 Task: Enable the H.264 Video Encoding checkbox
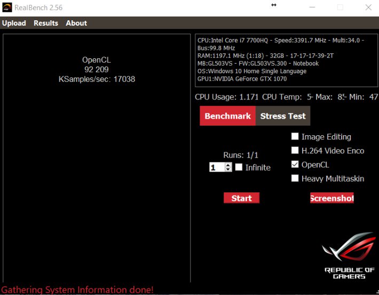[x=295, y=150]
